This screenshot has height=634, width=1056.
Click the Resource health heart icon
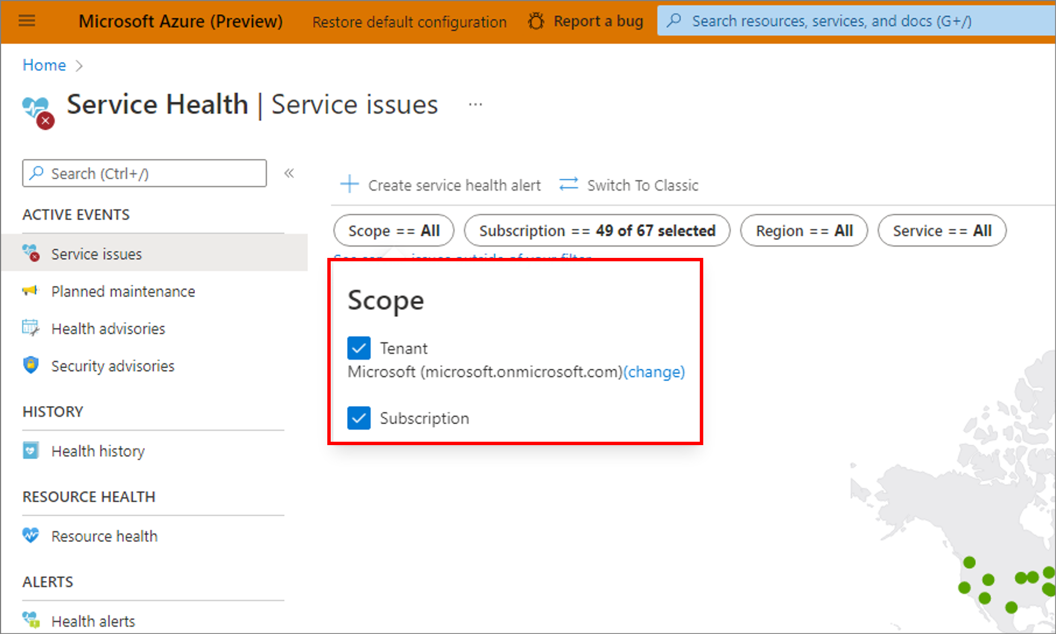(31, 535)
